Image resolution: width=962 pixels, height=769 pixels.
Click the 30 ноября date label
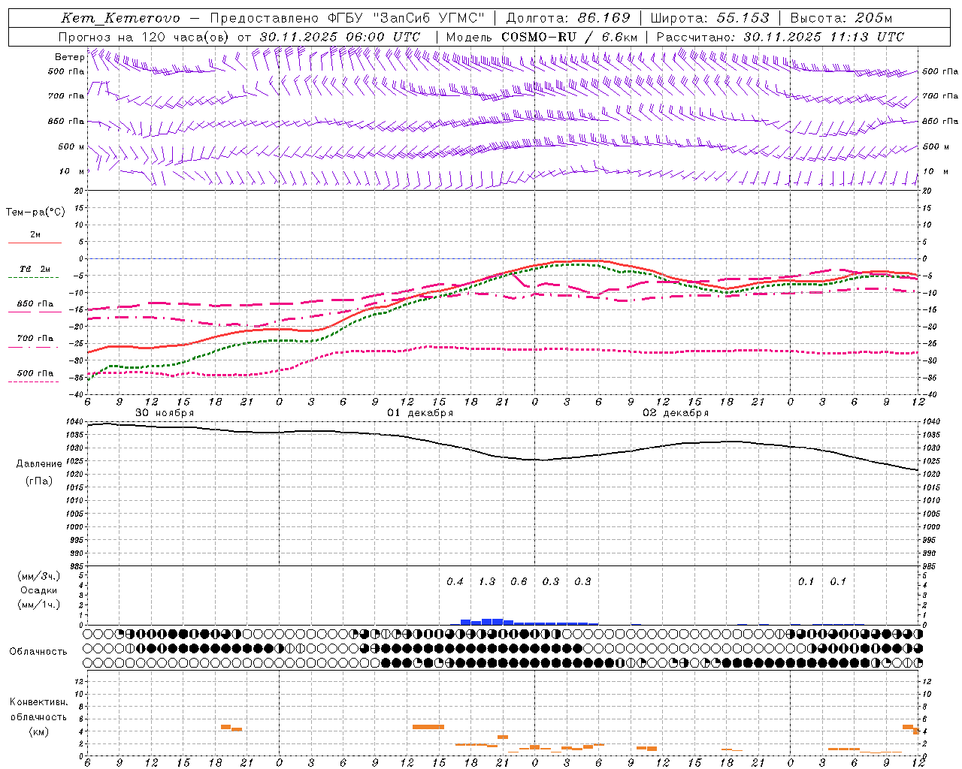tap(165, 413)
